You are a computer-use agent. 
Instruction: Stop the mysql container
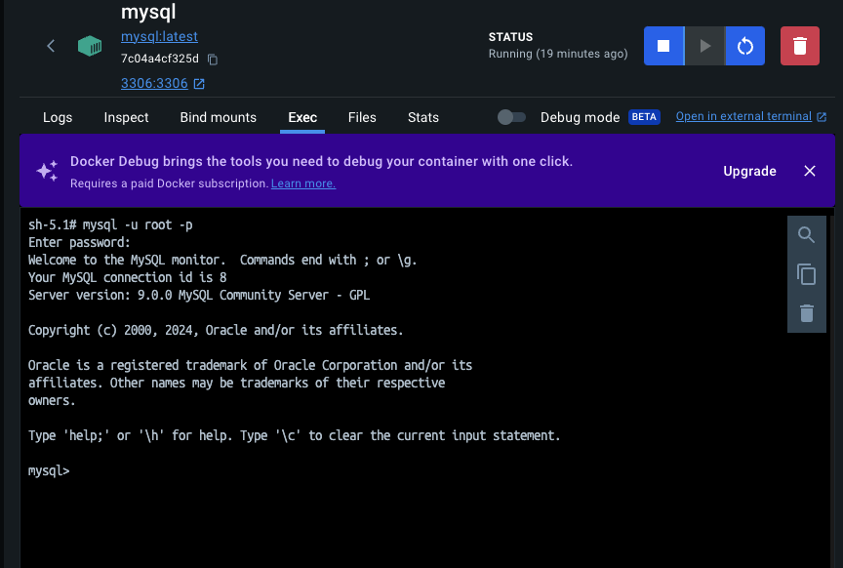(663, 46)
